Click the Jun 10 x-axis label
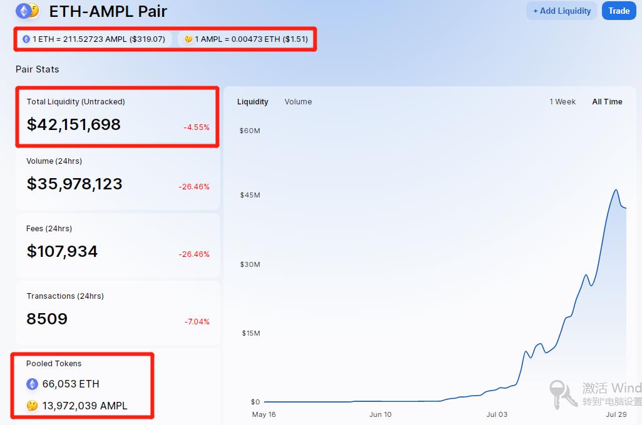The height and width of the screenshot is (425, 642). click(380, 414)
